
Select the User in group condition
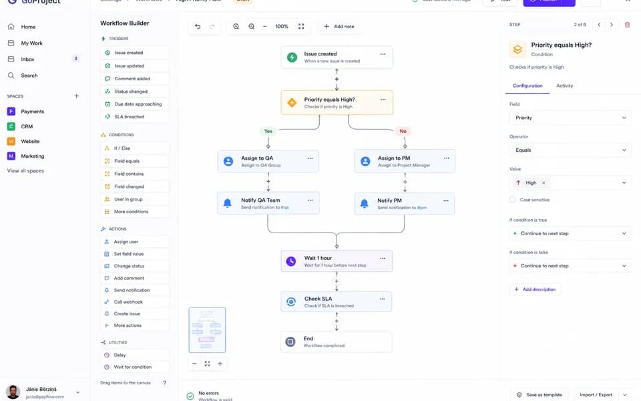point(134,199)
